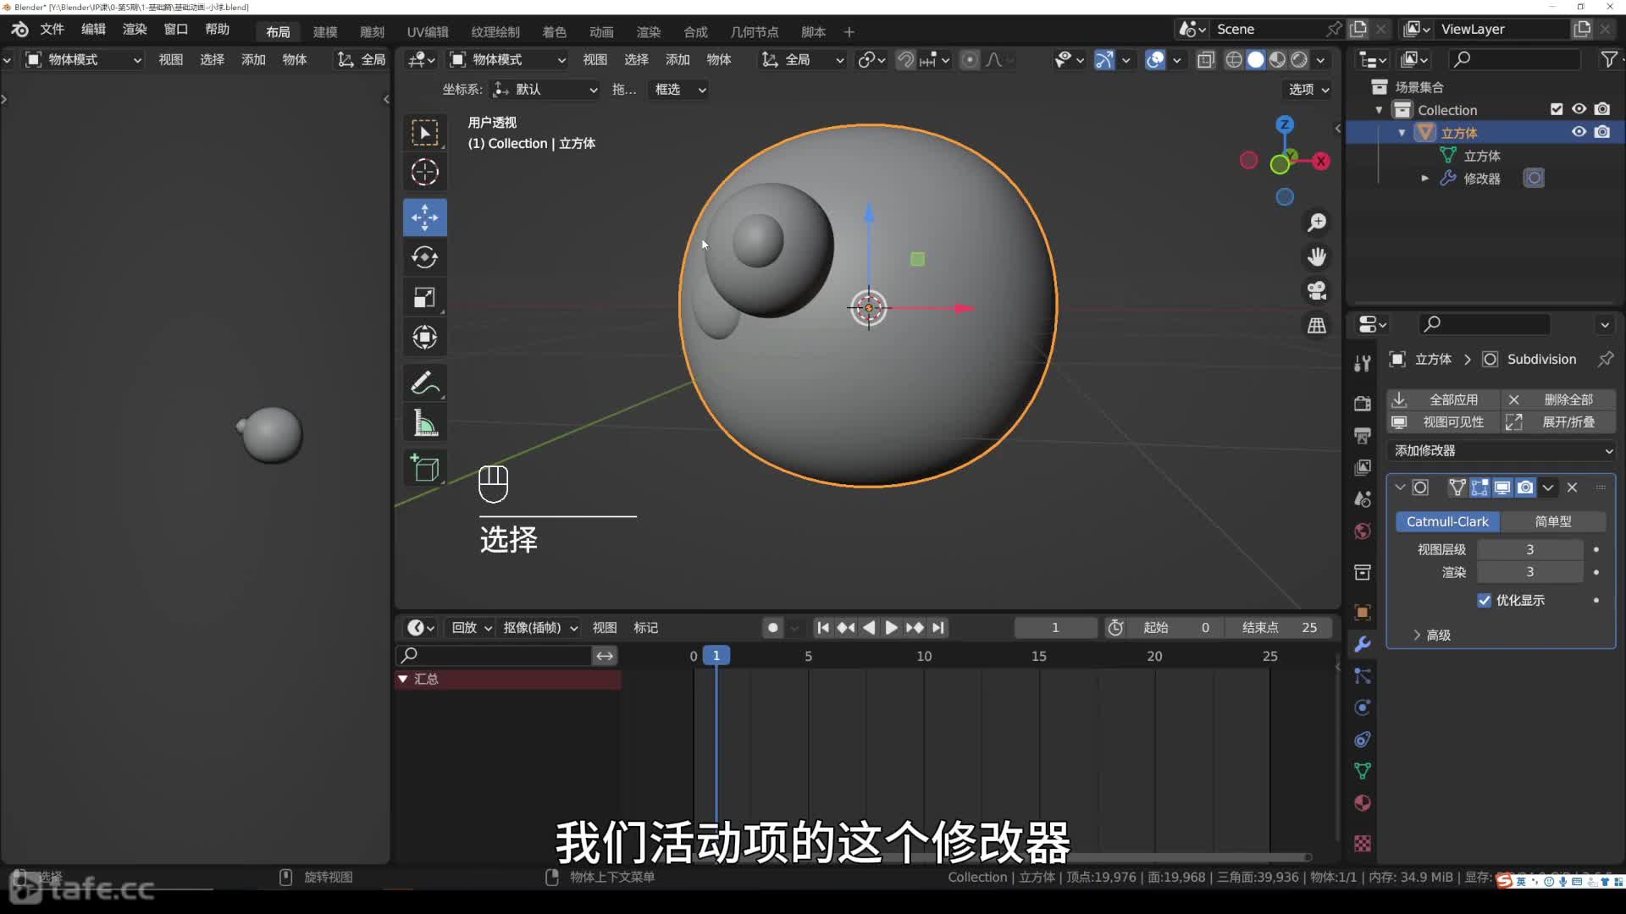Image resolution: width=1626 pixels, height=914 pixels.
Task: Toggle viewport overlays button
Action: coord(1155,60)
